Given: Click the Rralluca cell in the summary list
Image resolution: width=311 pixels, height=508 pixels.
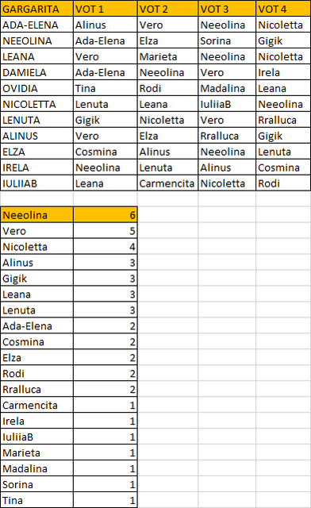Looking at the screenshot, I should click(x=36, y=389).
